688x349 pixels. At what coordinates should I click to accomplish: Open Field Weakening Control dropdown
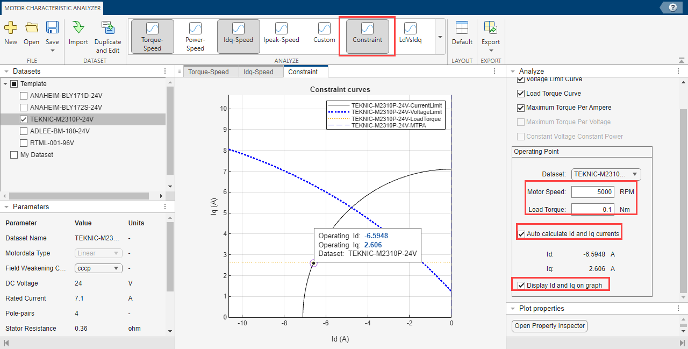tap(98, 268)
